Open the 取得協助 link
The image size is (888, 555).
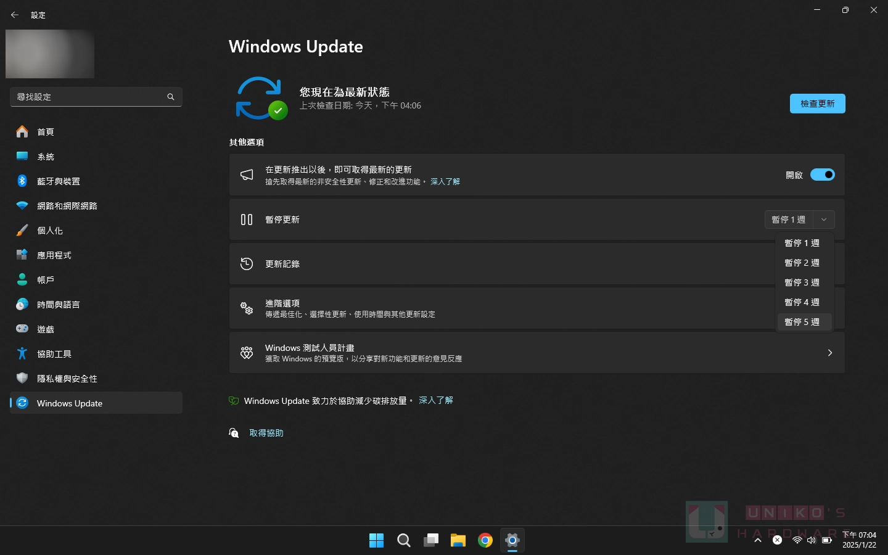click(x=266, y=433)
